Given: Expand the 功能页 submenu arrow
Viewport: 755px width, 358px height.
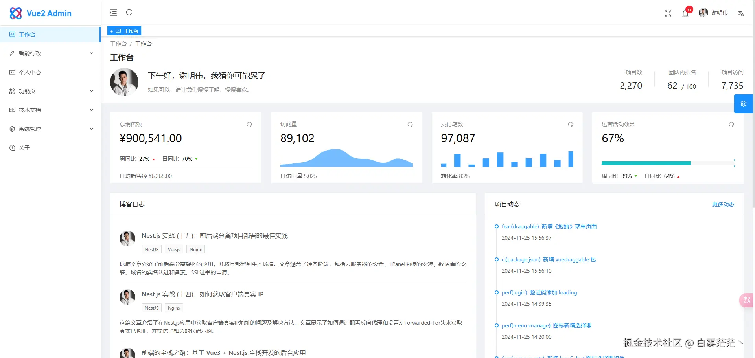Looking at the screenshot, I should pos(92,91).
